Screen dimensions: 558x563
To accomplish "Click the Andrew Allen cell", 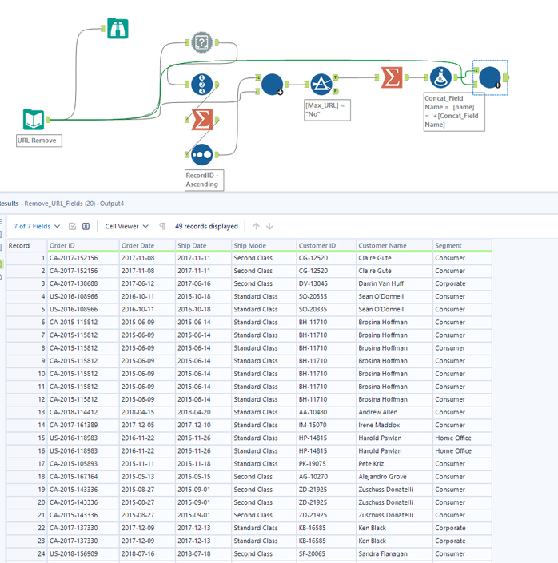I will pyautogui.click(x=394, y=412).
